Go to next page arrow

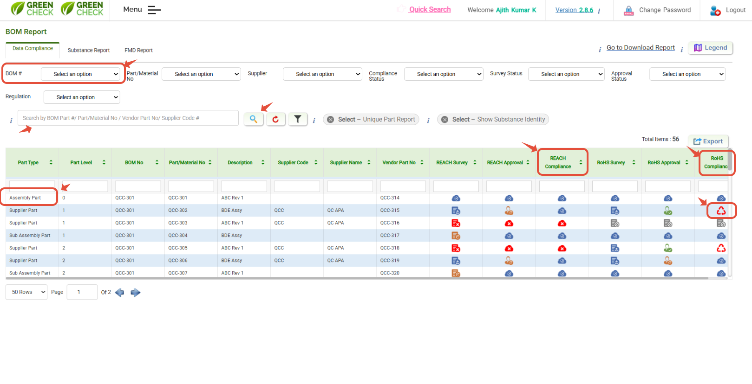(x=136, y=292)
